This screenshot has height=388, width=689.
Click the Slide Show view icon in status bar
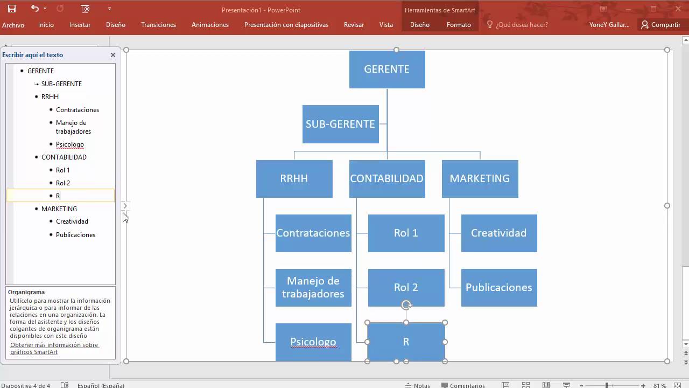567,385
